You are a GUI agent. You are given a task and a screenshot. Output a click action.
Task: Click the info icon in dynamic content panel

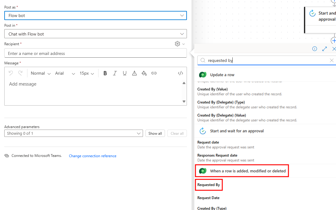(x=315, y=49)
